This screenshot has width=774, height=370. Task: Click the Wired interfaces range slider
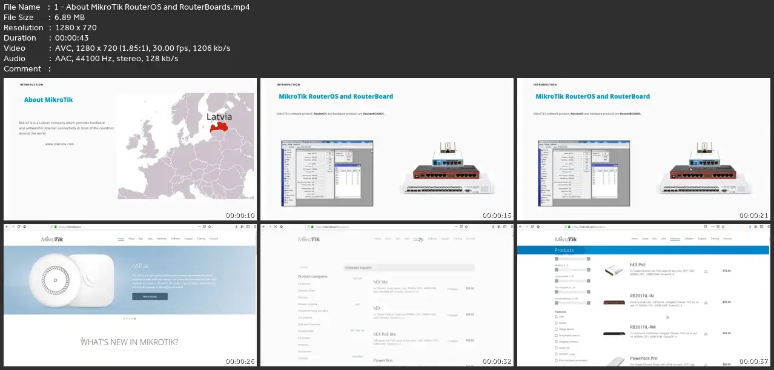pyautogui.click(x=572, y=303)
